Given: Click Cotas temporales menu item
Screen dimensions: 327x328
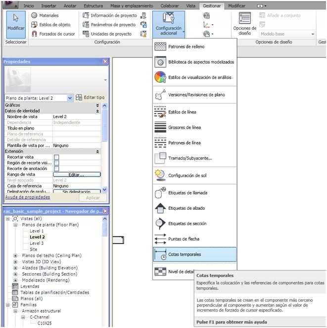Looking at the screenshot, I should 185,254.
